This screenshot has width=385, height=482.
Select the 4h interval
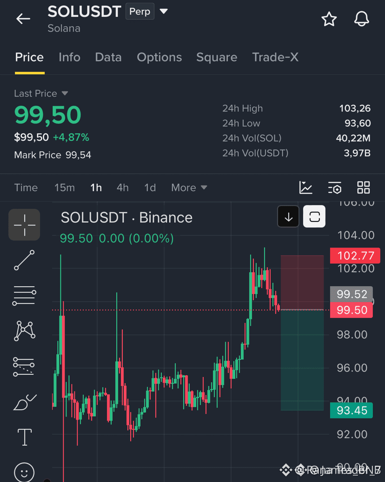pos(123,187)
